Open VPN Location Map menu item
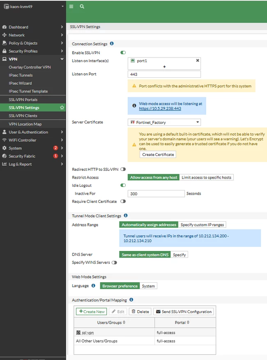The height and width of the screenshot is (360, 267). click(25, 124)
